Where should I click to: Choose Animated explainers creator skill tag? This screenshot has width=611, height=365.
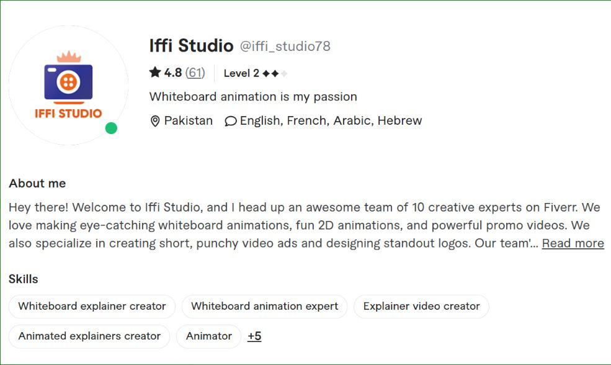(89, 336)
